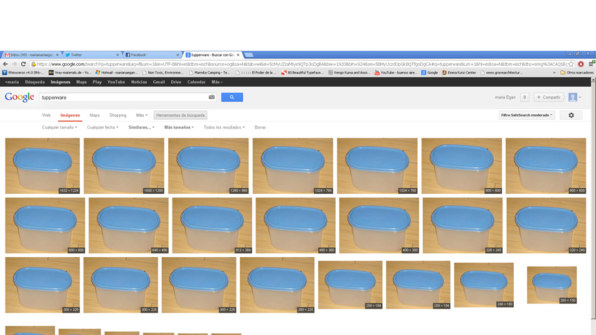
Task: Switch to the Twitter browser tab
Action: click(x=91, y=55)
